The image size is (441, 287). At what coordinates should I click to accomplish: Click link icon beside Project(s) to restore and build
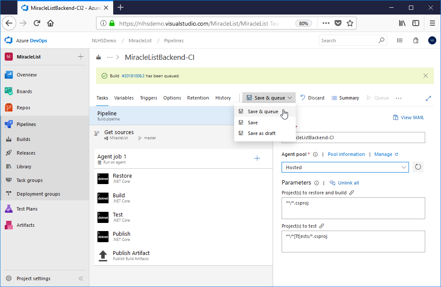pyautogui.click(x=352, y=193)
